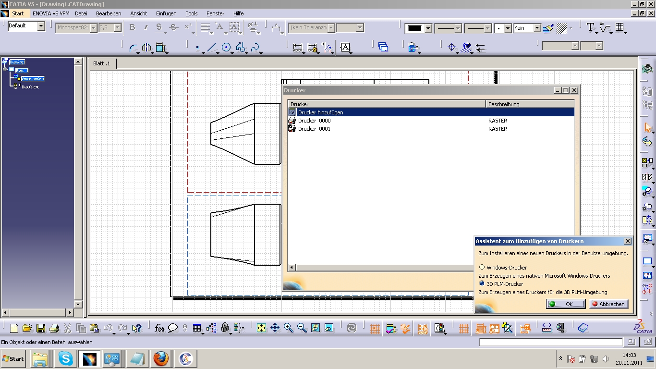Select the Windows-Drucker radio button
This screenshot has height=369, width=656.
click(x=482, y=267)
